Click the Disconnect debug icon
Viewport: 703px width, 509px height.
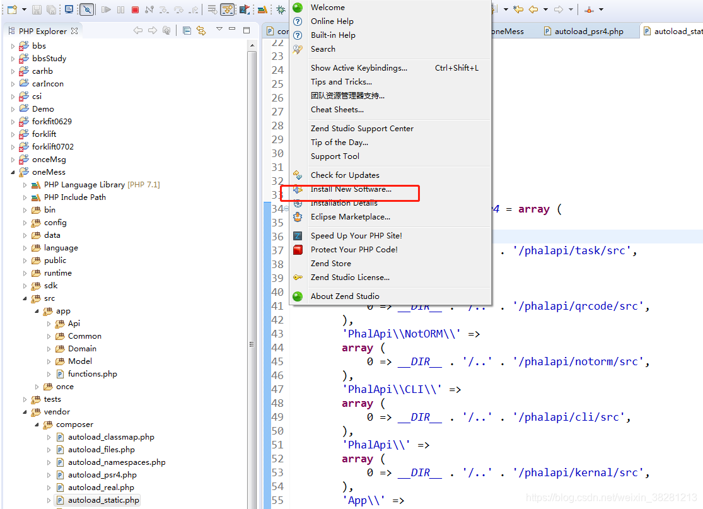click(149, 9)
